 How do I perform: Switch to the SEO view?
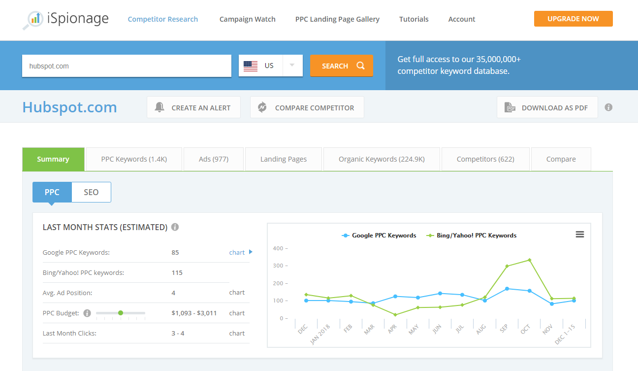click(91, 192)
